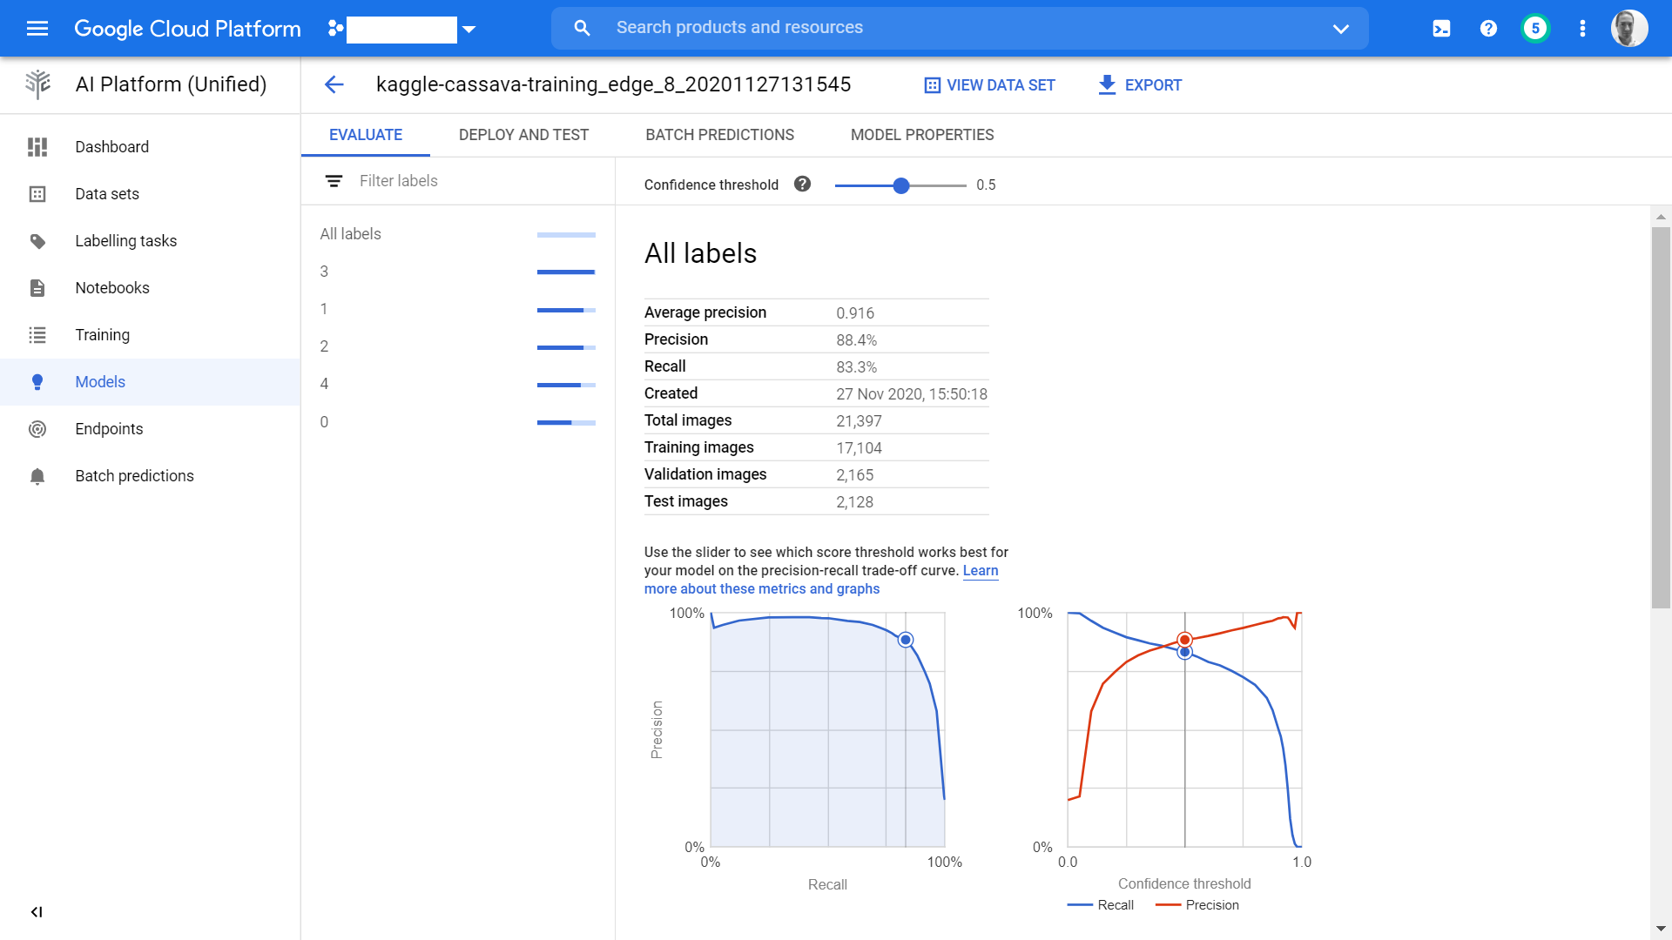Open the three-dot settings menu
The image size is (1672, 940).
click(1582, 29)
